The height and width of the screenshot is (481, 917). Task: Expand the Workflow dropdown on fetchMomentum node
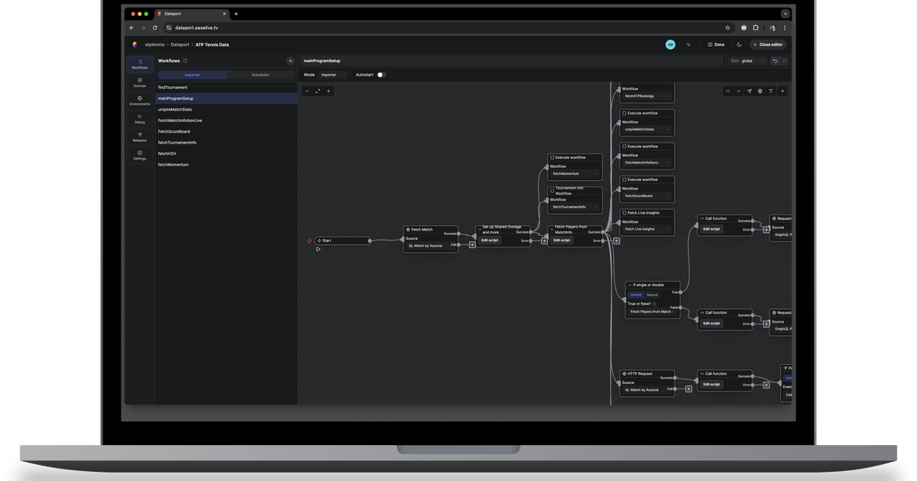click(x=575, y=173)
